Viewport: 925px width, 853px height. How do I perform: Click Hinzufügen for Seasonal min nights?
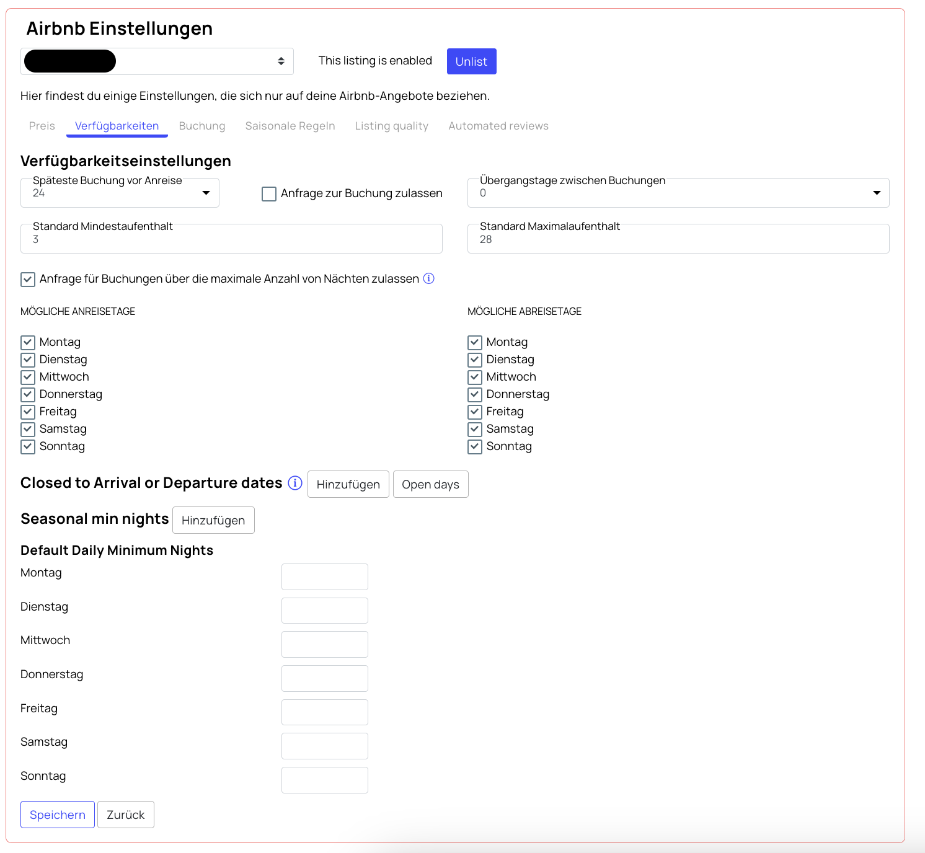click(213, 520)
